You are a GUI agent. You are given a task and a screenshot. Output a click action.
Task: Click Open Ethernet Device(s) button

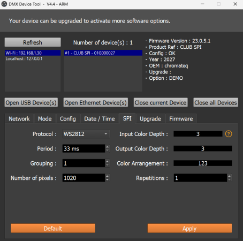coord(96,102)
